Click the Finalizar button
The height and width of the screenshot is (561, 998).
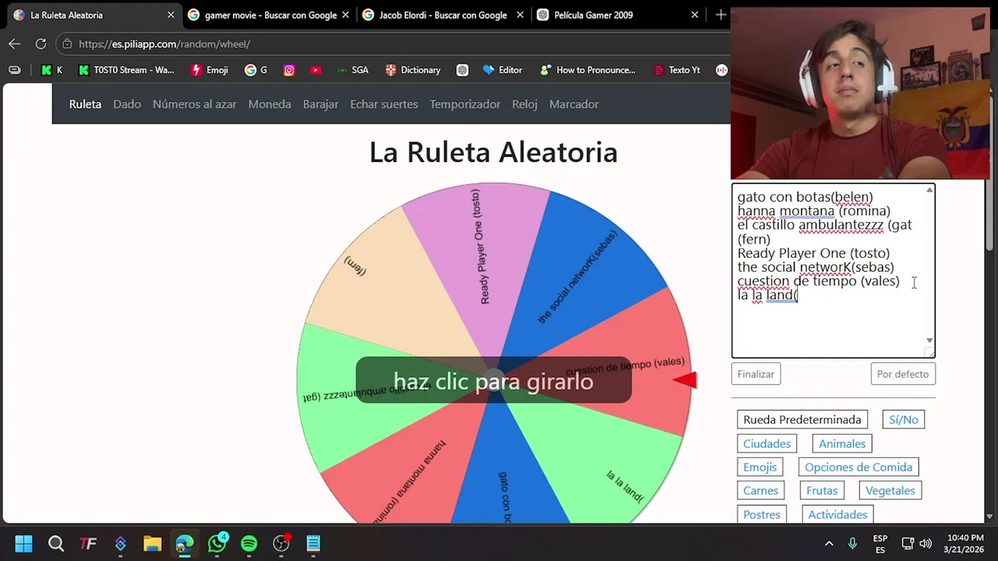click(x=756, y=374)
